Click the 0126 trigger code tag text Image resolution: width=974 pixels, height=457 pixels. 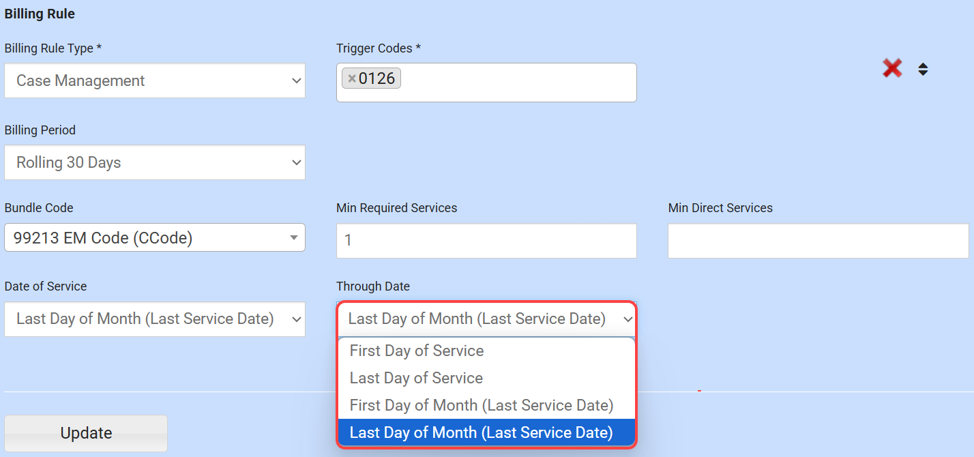377,79
